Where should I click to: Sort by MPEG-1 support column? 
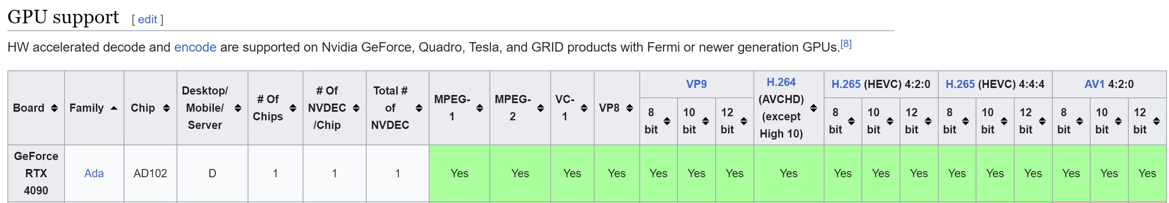coord(480,108)
